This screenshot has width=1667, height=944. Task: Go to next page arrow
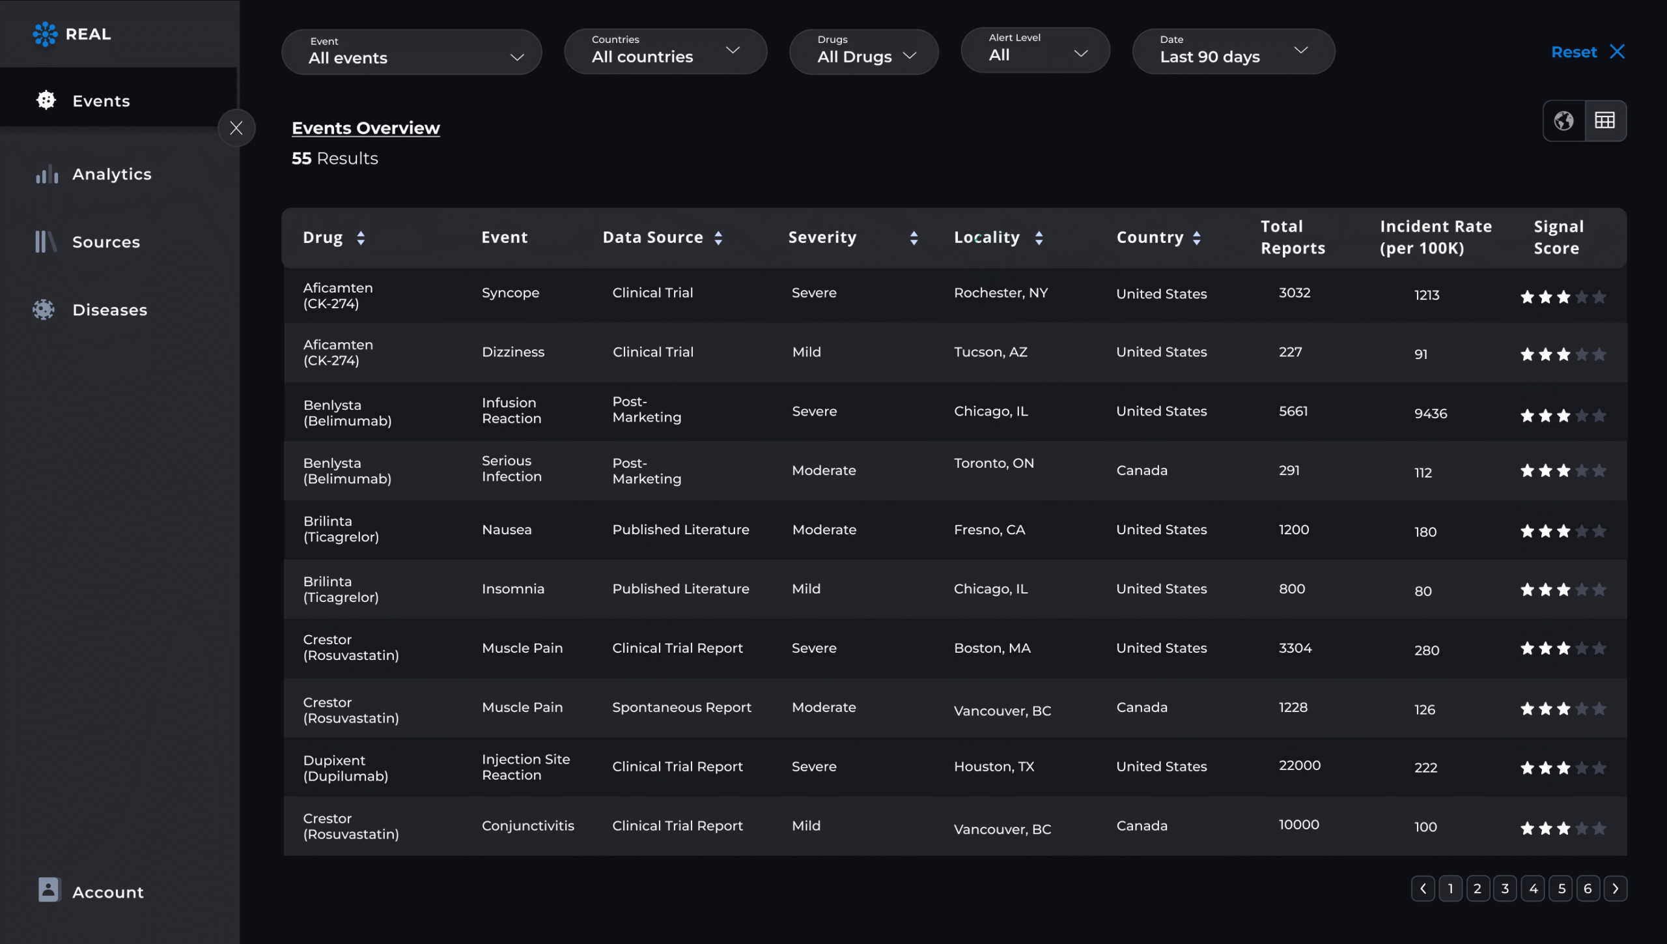[x=1616, y=889]
